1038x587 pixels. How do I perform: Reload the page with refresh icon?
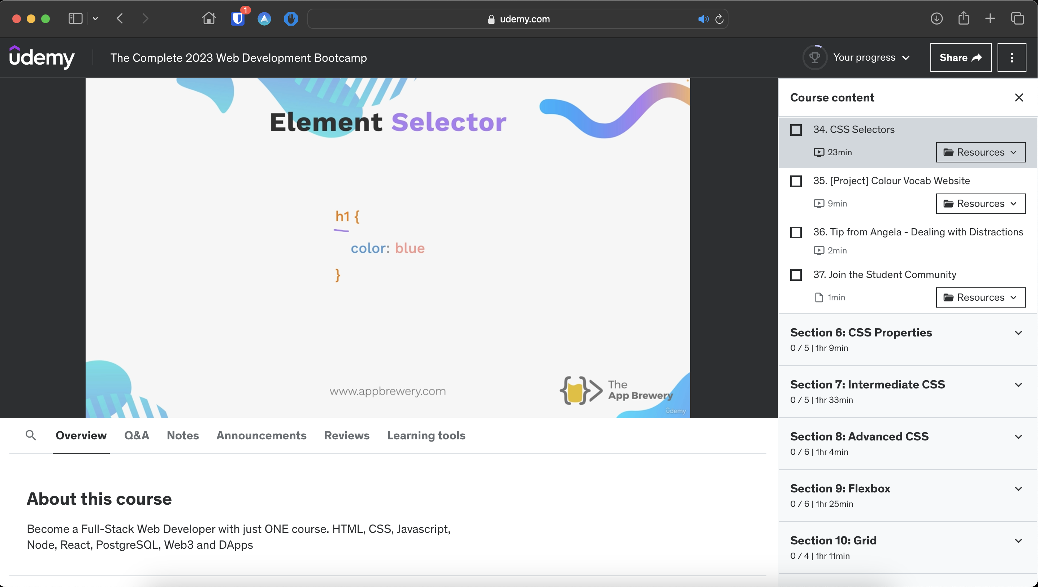coord(719,19)
